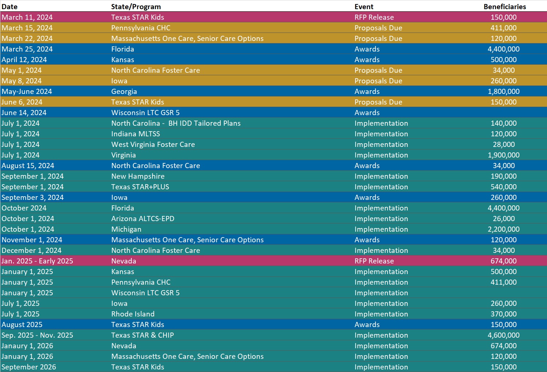Click the Texas STAR+PLUS cell
The height and width of the screenshot is (372, 547).
point(140,187)
